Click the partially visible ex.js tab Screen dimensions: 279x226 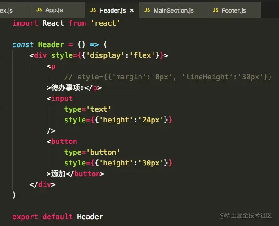pos(15,10)
